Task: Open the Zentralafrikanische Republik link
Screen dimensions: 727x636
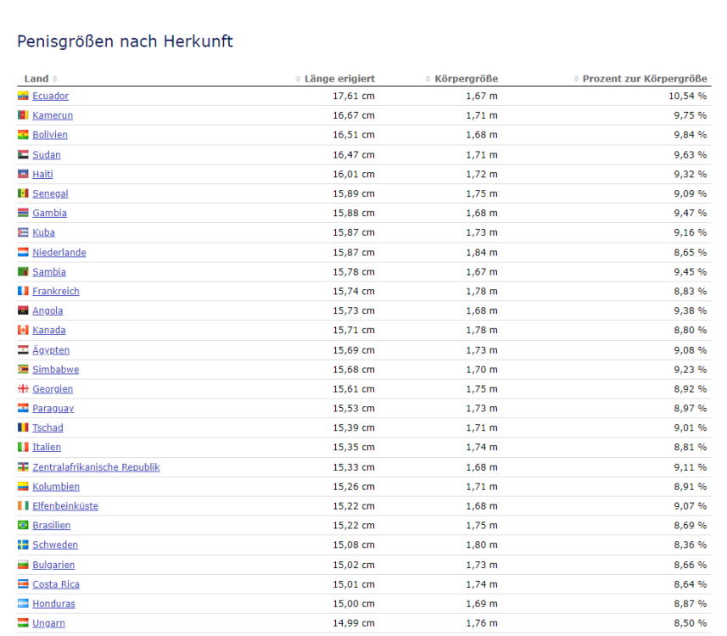Action: tap(96, 467)
